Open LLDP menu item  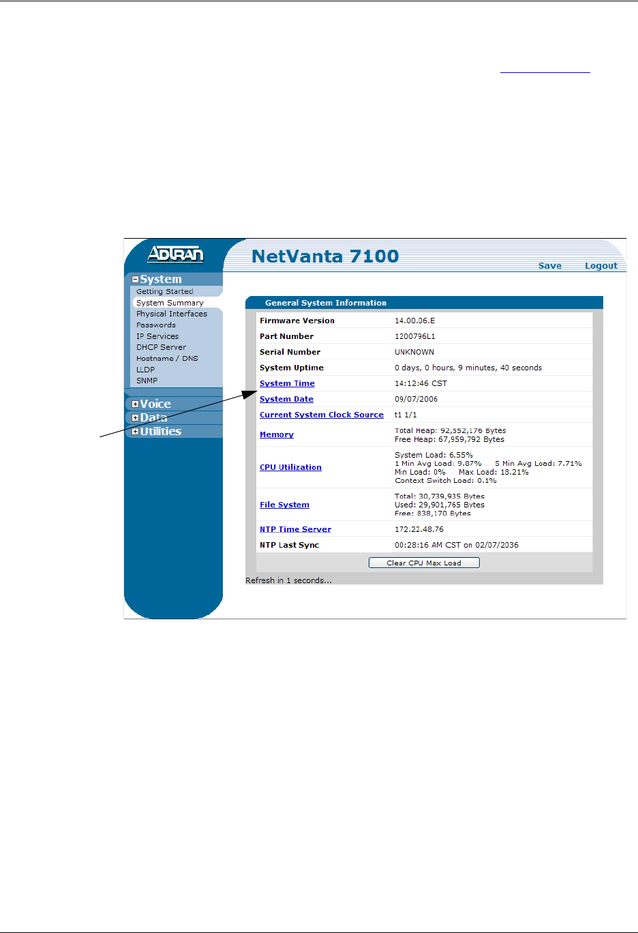pos(145,370)
